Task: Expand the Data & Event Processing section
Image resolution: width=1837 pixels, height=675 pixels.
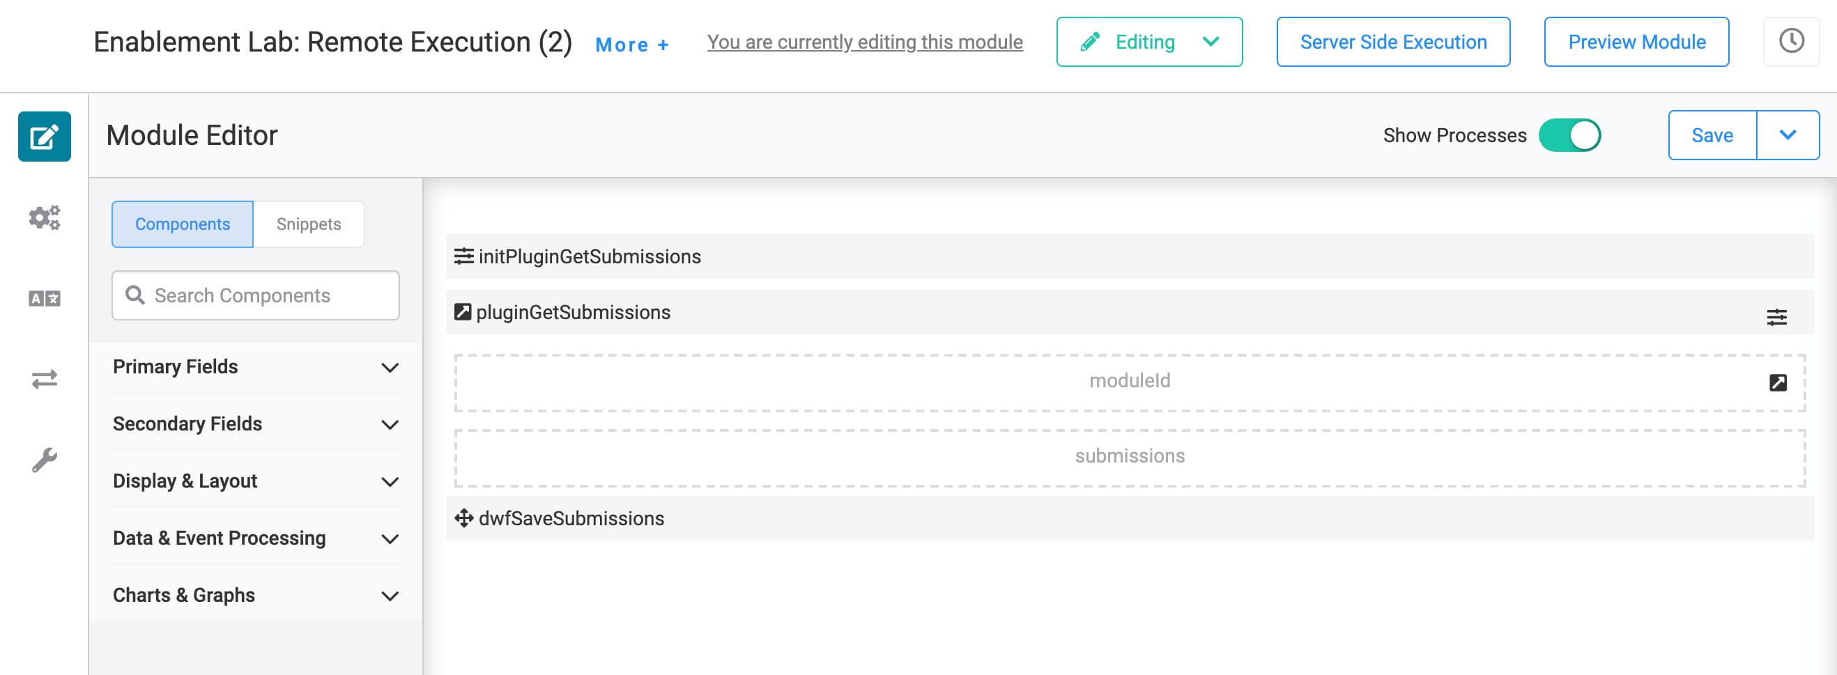Action: [255, 538]
